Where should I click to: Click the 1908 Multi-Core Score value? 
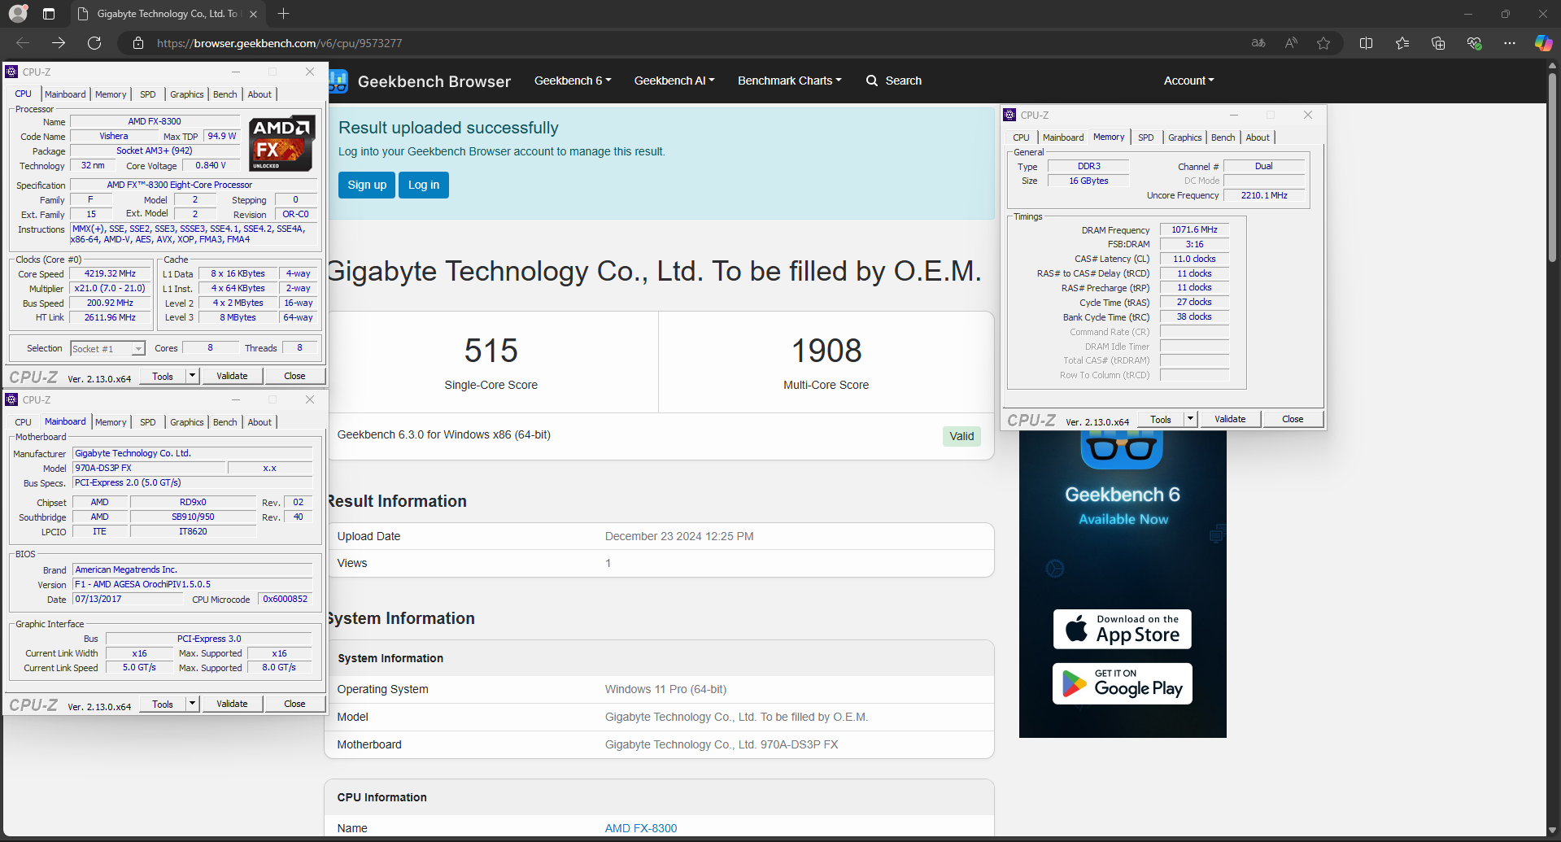[x=826, y=351]
